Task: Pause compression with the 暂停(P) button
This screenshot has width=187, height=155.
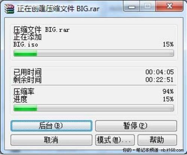Action: [x=136, y=126]
